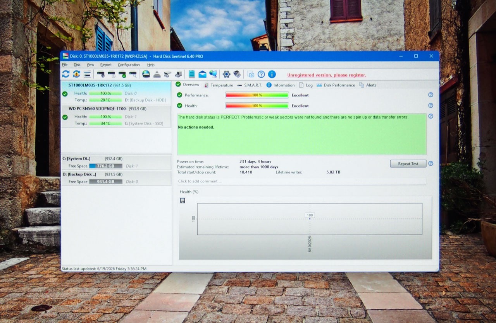Click the Repeat Test button
This screenshot has height=323, width=496.
coord(408,164)
